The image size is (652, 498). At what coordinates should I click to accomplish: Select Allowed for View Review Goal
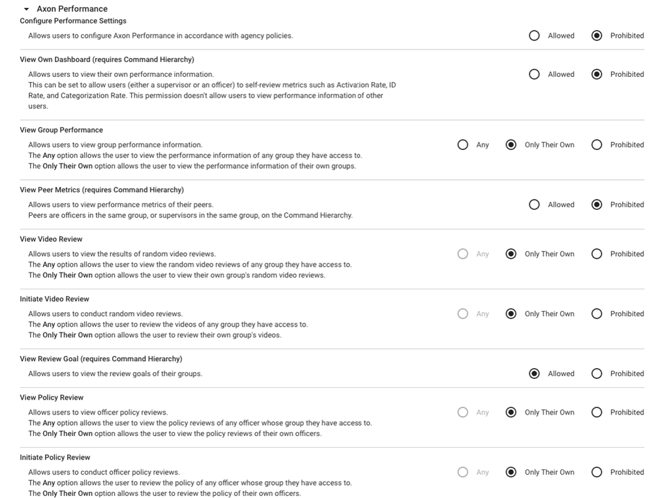[535, 373]
